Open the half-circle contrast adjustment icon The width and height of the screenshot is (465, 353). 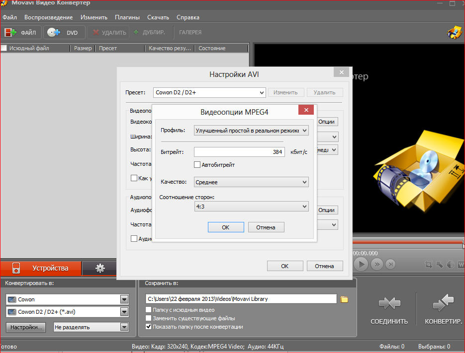(x=451, y=265)
